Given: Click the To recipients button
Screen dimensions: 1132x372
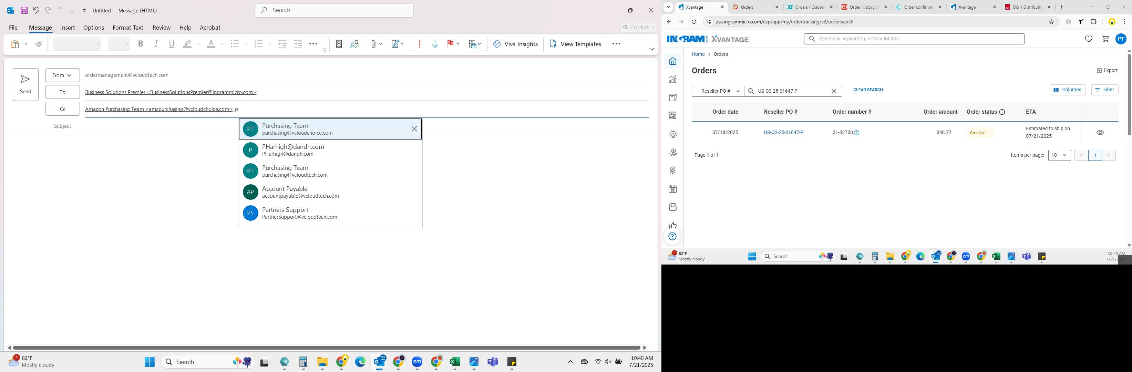Looking at the screenshot, I should pyautogui.click(x=62, y=92).
